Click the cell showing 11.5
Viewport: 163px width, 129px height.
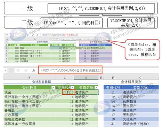68,92
